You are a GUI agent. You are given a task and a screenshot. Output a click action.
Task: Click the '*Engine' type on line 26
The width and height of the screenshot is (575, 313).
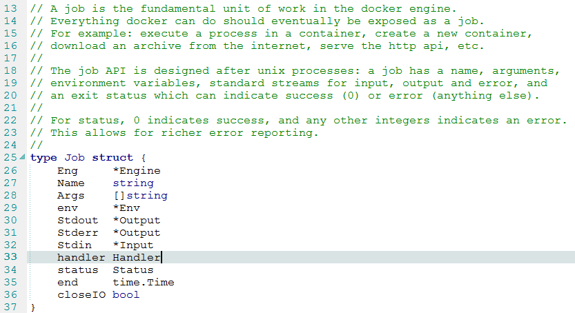click(x=137, y=170)
